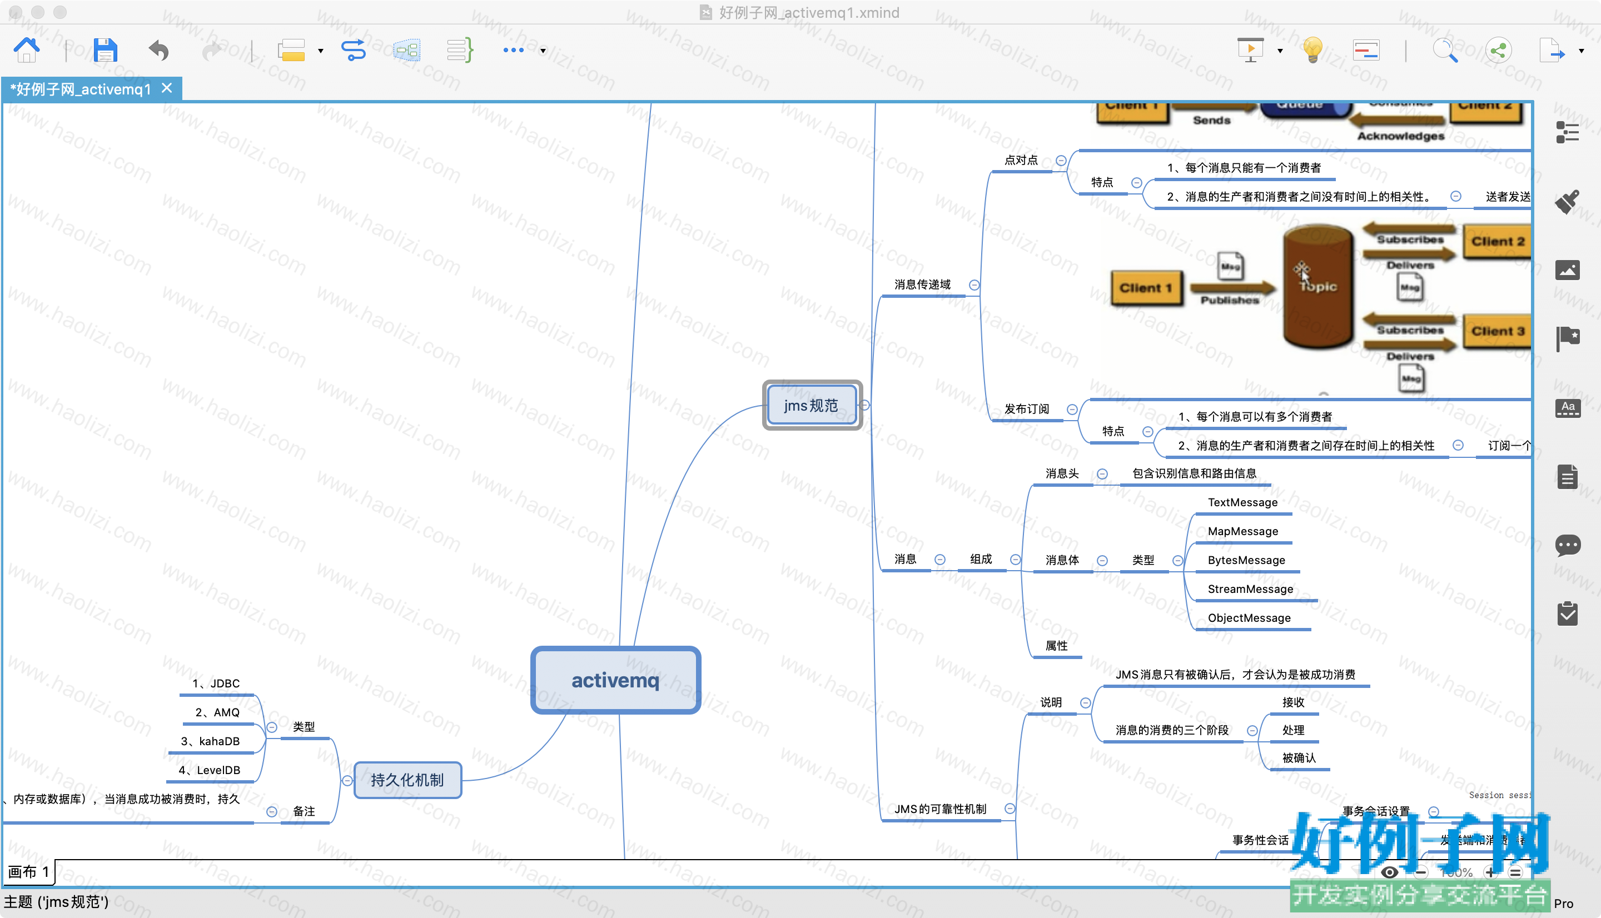Select the 画布 1 sheet tab
The height and width of the screenshot is (918, 1601).
(x=28, y=872)
